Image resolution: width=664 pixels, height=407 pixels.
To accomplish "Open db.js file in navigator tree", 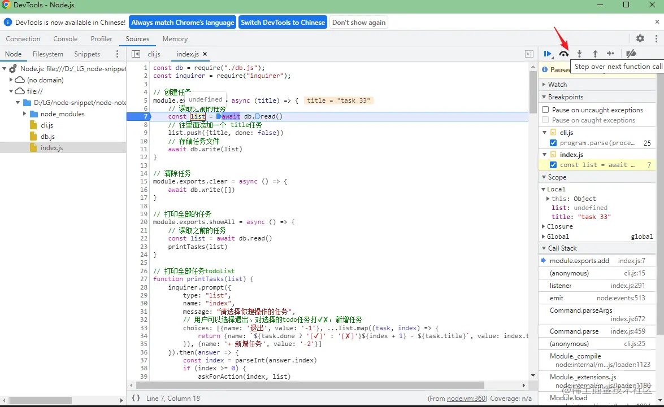I will (x=47, y=137).
